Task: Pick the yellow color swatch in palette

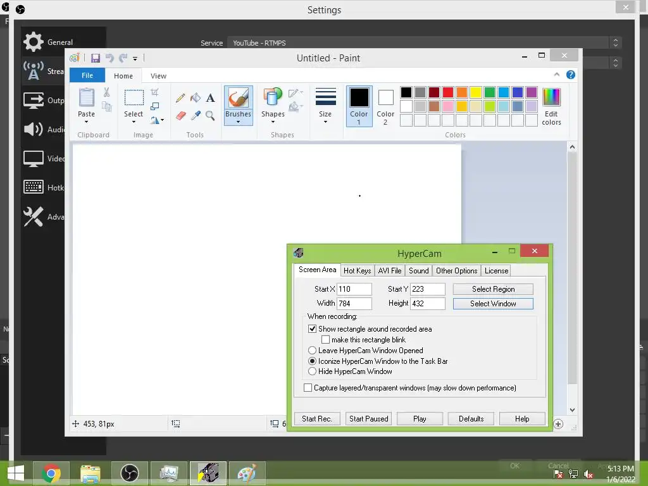Action: [475, 92]
